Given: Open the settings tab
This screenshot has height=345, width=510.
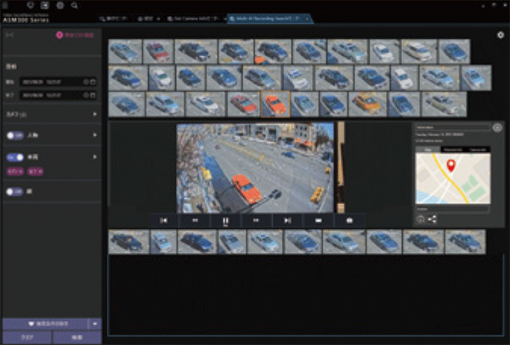Looking at the screenshot, I should tap(145, 19).
